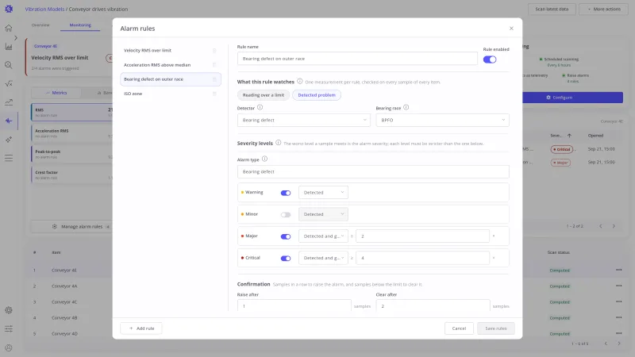
Task: Click the Clear after samples field
Action: [x=433, y=305]
